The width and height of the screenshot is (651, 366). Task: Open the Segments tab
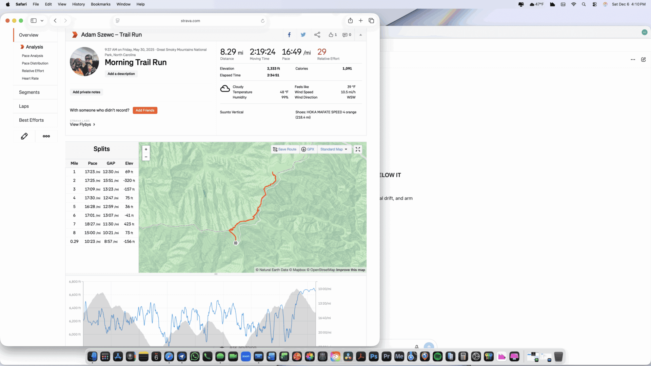pyautogui.click(x=29, y=92)
